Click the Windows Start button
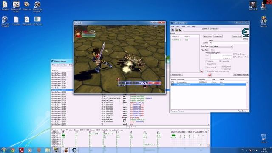Screen dimensions: 272x153 (x=4, y=150)
